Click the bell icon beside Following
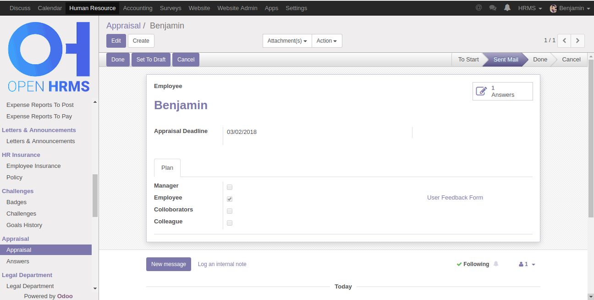The height and width of the screenshot is (300, 594). (495, 264)
